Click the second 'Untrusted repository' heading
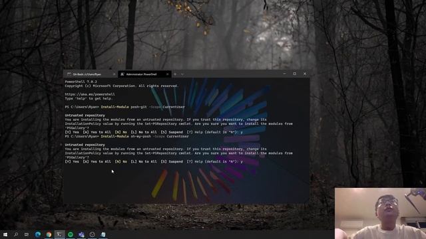The width and height of the screenshot is (426, 239). coord(85,145)
